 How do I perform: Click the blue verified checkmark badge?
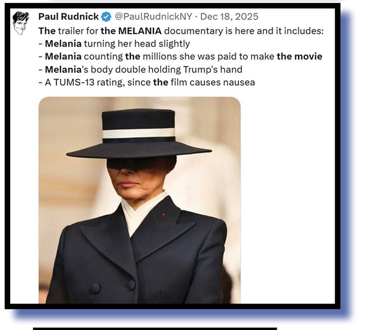point(107,17)
